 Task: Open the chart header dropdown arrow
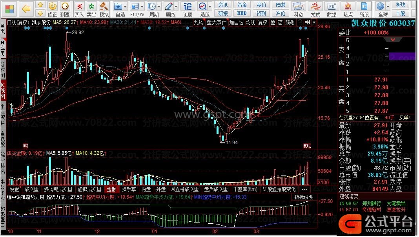click(314, 22)
